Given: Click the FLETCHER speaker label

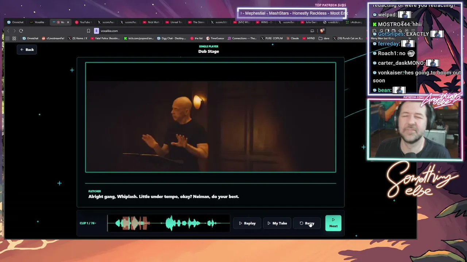Looking at the screenshot, I should pos(94,191).
